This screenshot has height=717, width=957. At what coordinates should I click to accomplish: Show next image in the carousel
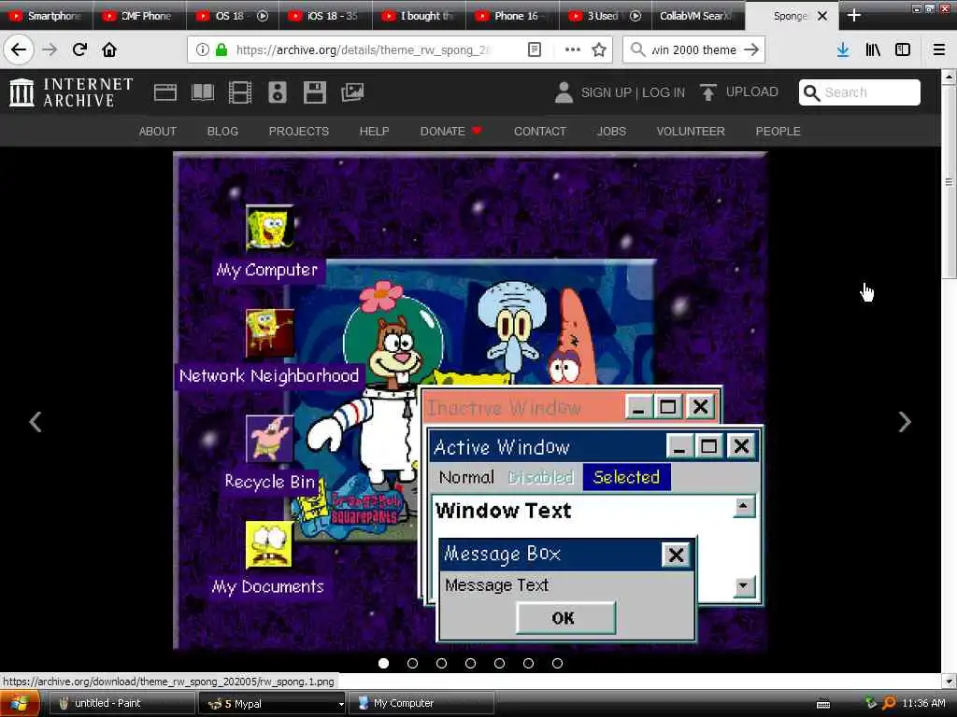tap(905, 421)
